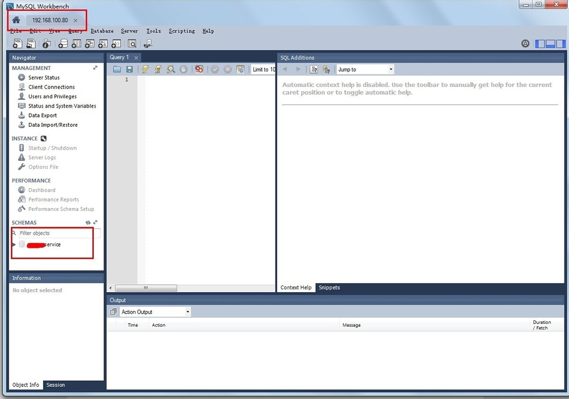Viewport: 569px width, 399px height.
Task: Open Performance Schema Setup
Action: 61,209
